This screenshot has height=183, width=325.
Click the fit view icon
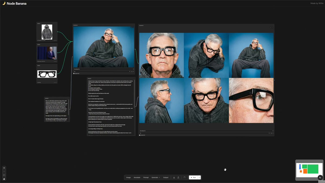tap(4, 175)
